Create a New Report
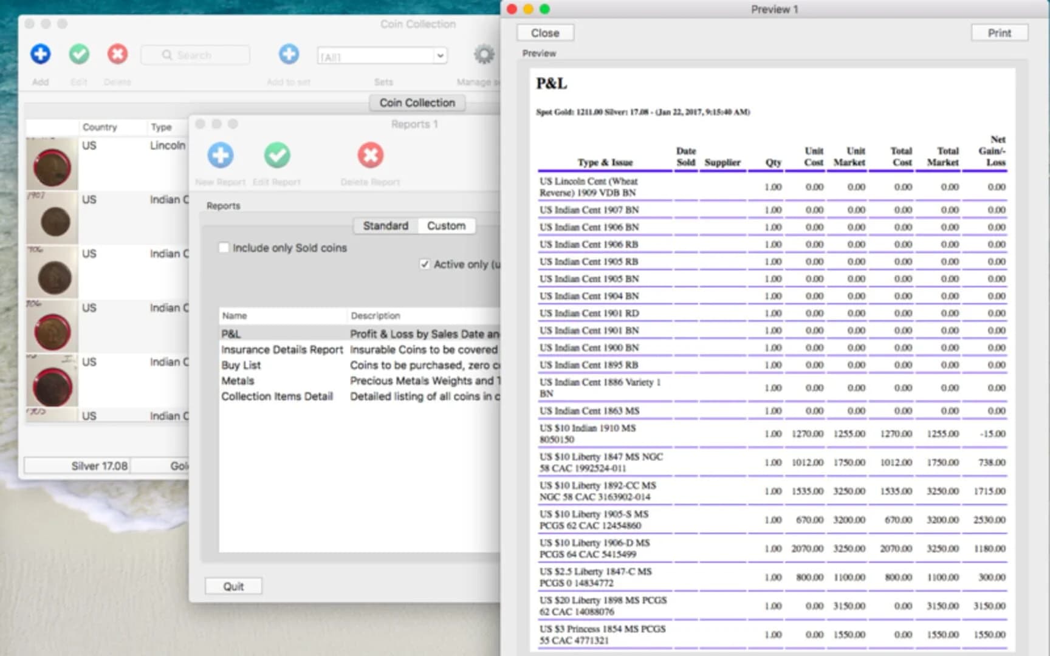 (220, 156)
